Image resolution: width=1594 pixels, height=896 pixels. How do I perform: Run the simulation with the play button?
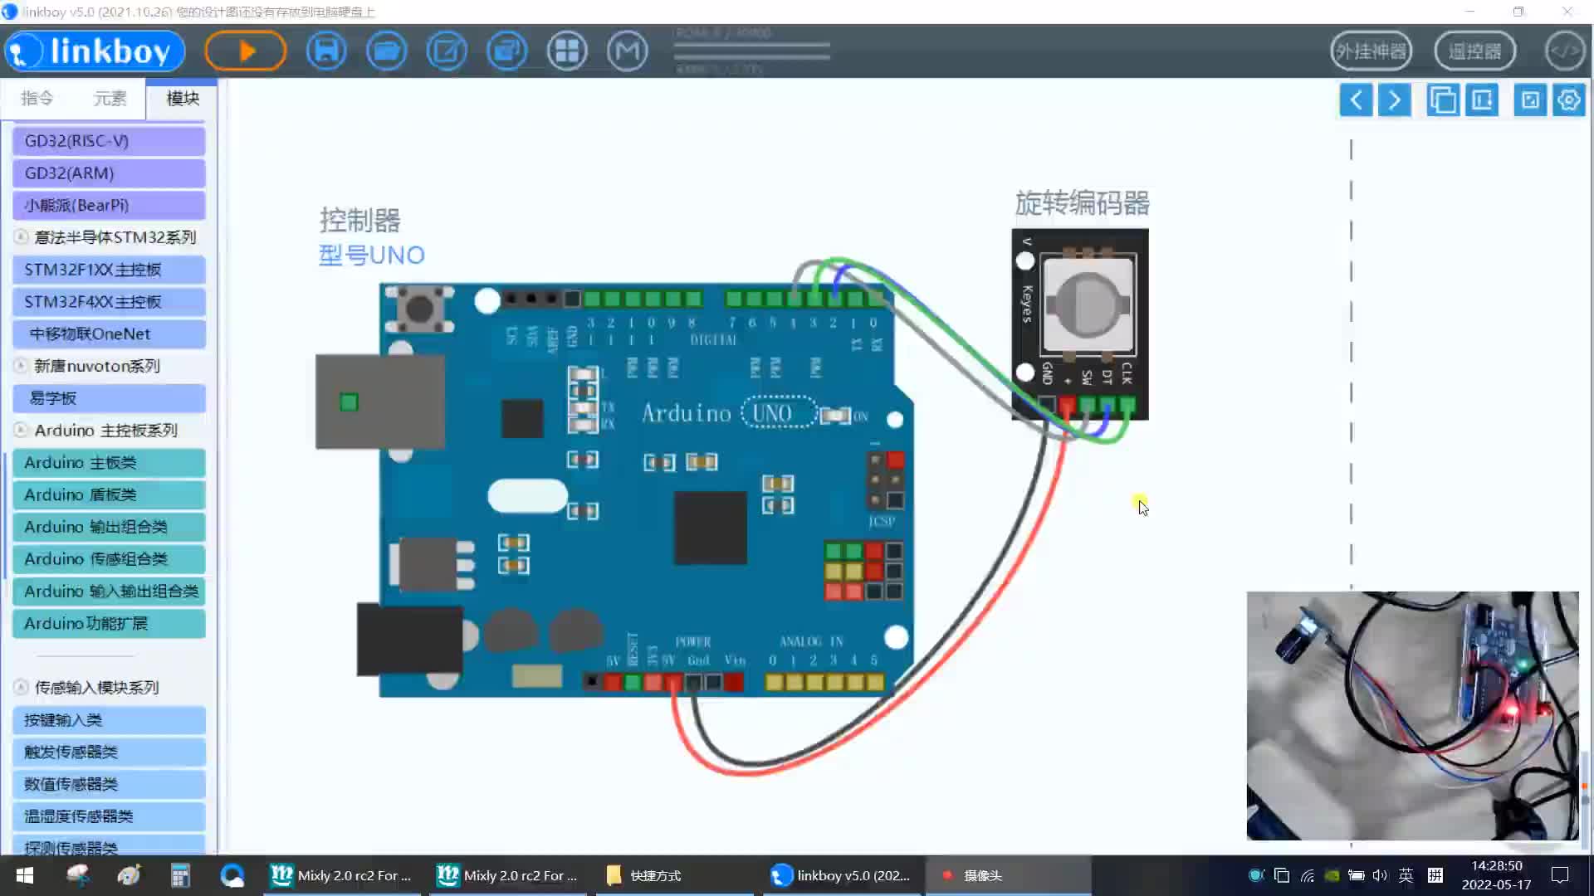click(246, 51)
